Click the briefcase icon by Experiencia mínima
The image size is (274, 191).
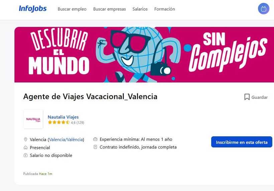click(x=95, y=139)
